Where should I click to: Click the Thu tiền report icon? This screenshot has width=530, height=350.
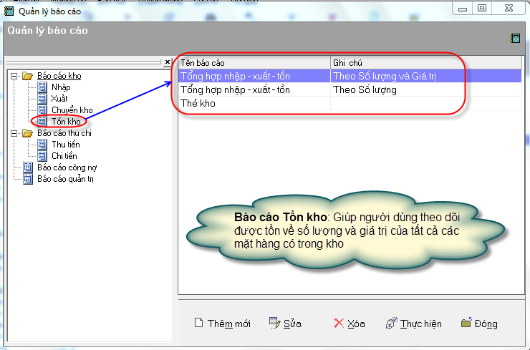point(42,145)
